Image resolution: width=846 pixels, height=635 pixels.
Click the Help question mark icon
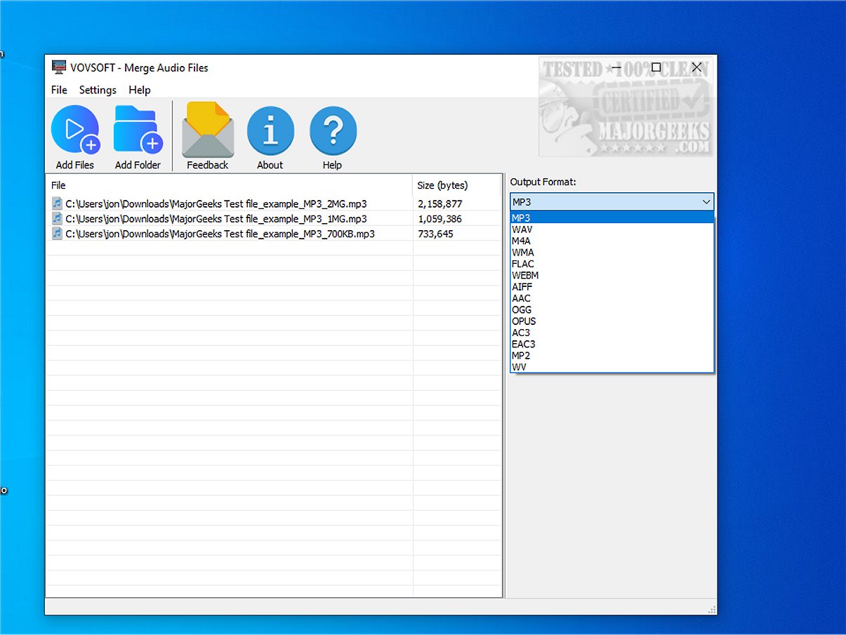(x=333, y=131)
